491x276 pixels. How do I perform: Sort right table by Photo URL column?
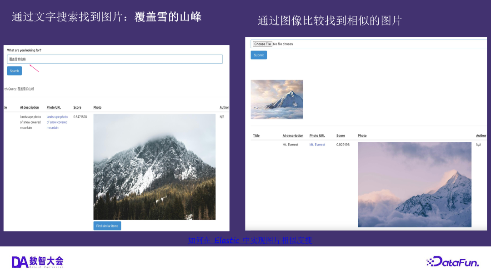(x=318, y=135)
